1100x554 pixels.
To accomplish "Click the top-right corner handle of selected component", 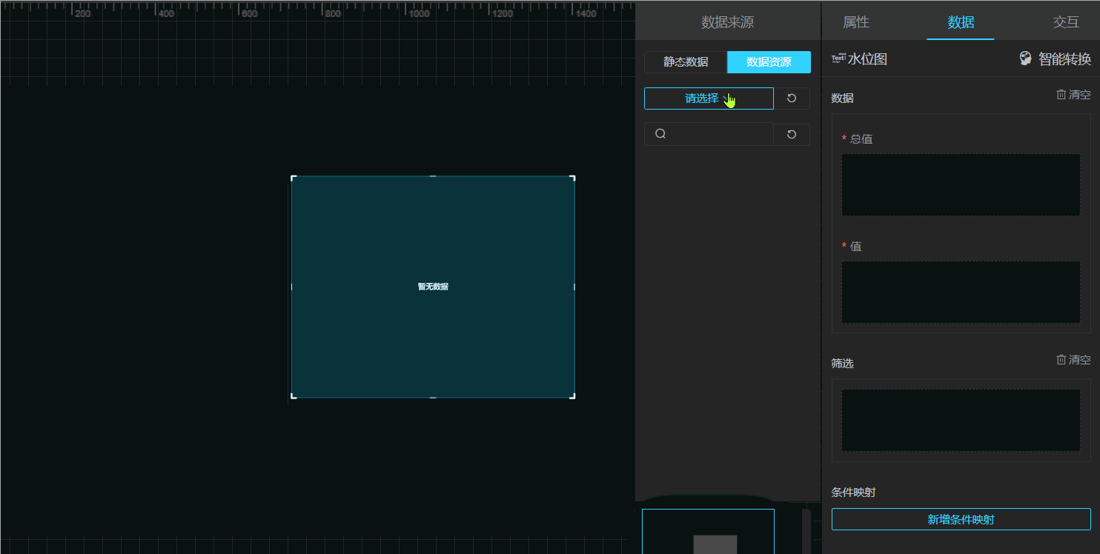I will pyautogui.click(x=573, y=178).
